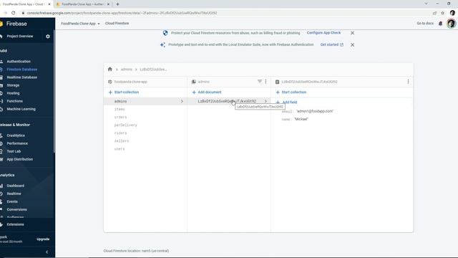This screenshot has width=458, height=258.
Task: Close the first FoodPanda Cloud tab
Action: coord(49,4)
